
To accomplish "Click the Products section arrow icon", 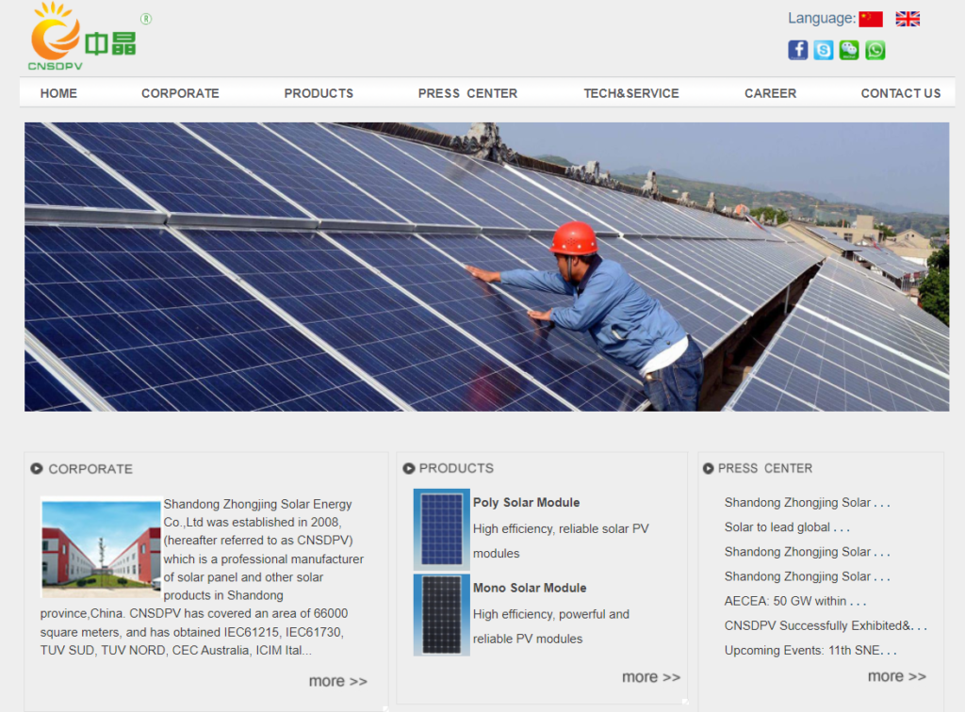I will coord(409,468).
